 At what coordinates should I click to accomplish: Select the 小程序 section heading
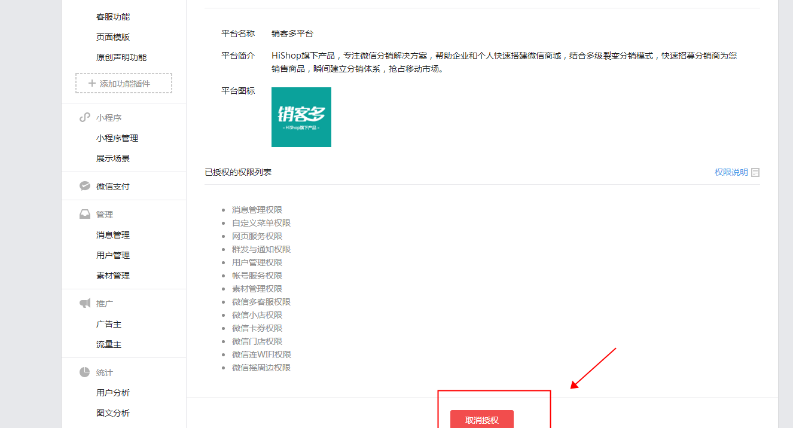[x=109, y=118]
